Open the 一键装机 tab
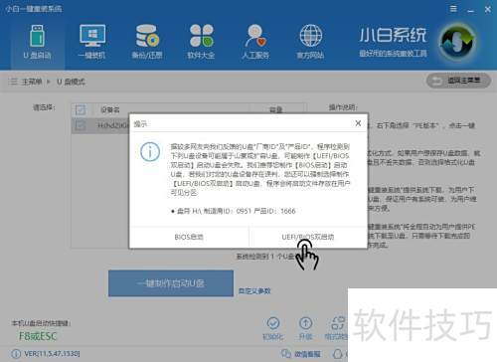 92,42
